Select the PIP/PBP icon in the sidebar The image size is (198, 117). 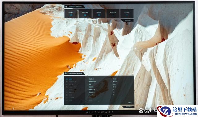pos(67,92)
